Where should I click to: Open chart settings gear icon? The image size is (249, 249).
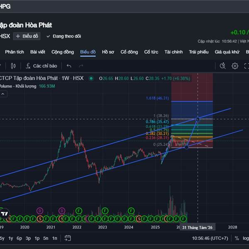point(235,66)
